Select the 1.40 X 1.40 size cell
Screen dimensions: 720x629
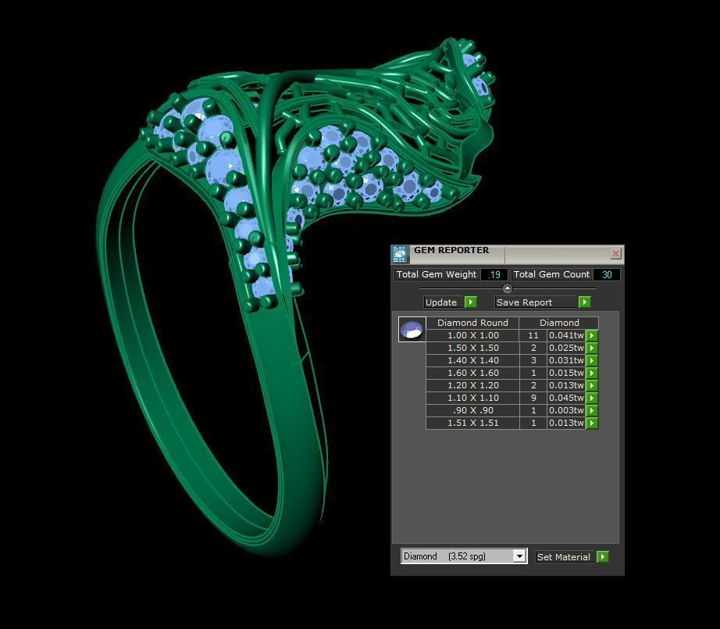click(473, 360)
